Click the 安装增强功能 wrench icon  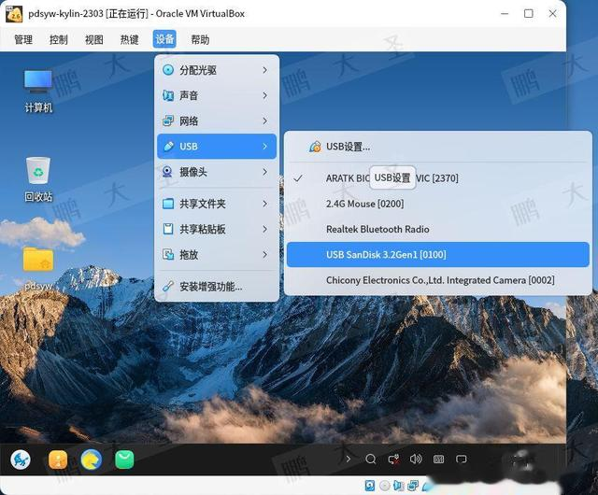point(168,287)
